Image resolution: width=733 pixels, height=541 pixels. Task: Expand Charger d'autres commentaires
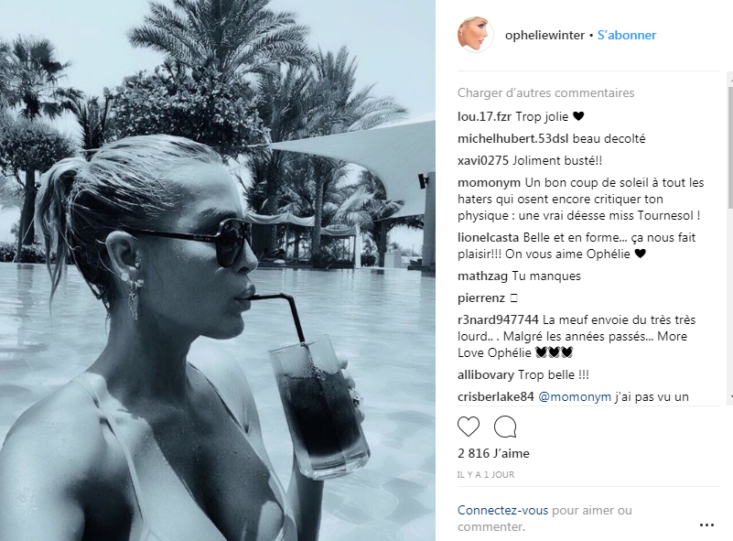pyautogui.click(x=545, y=92)
